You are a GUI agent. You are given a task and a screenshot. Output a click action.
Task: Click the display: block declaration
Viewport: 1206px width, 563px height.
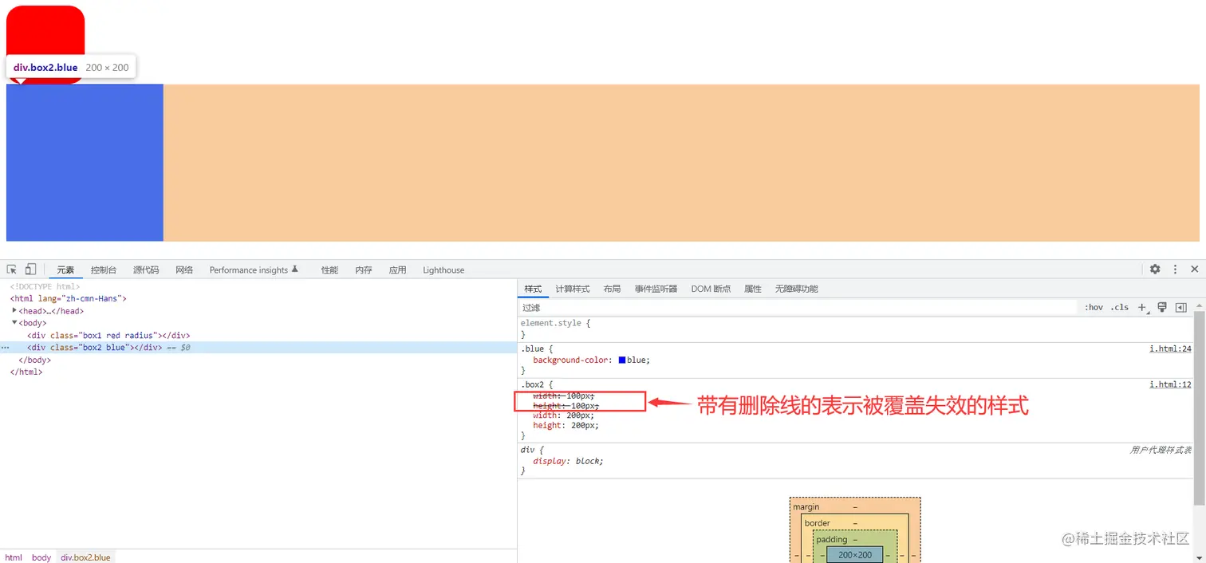tap(568, 461)
